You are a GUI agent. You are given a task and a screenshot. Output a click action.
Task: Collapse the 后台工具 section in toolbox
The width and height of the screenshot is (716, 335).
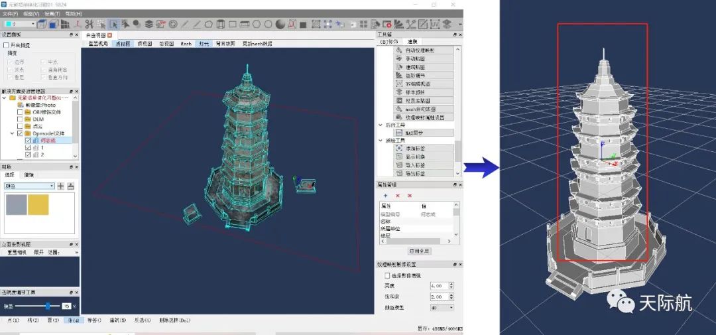tap(381, 125)
